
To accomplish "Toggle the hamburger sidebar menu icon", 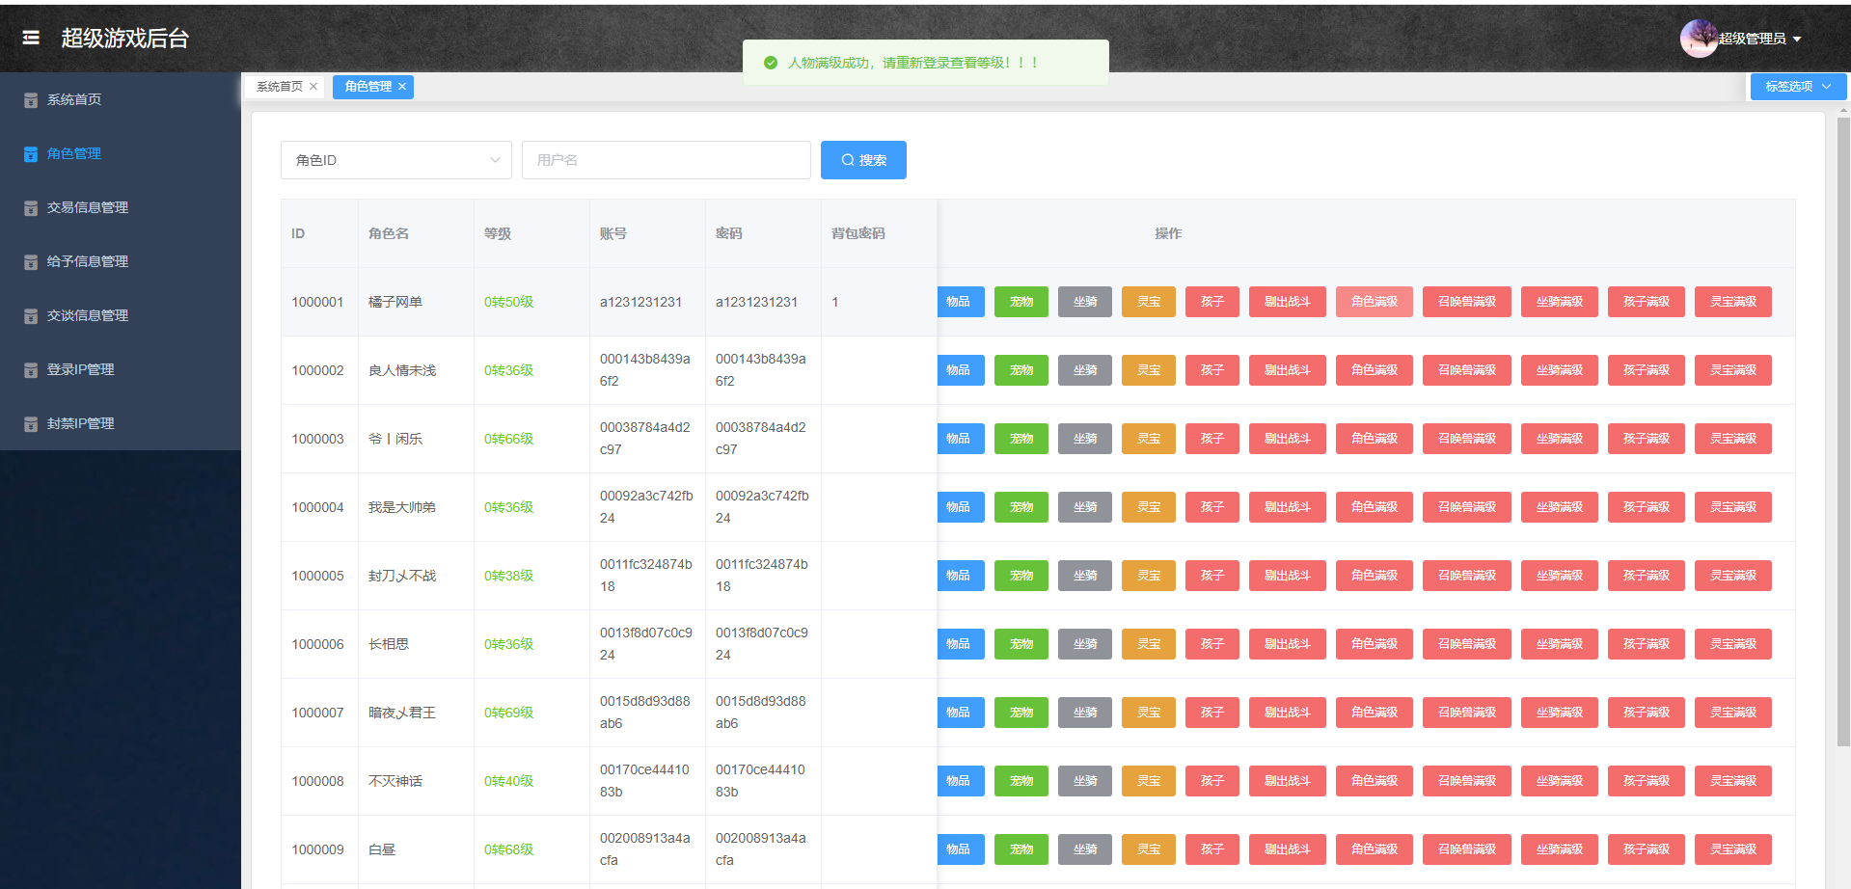I will 31,38.
